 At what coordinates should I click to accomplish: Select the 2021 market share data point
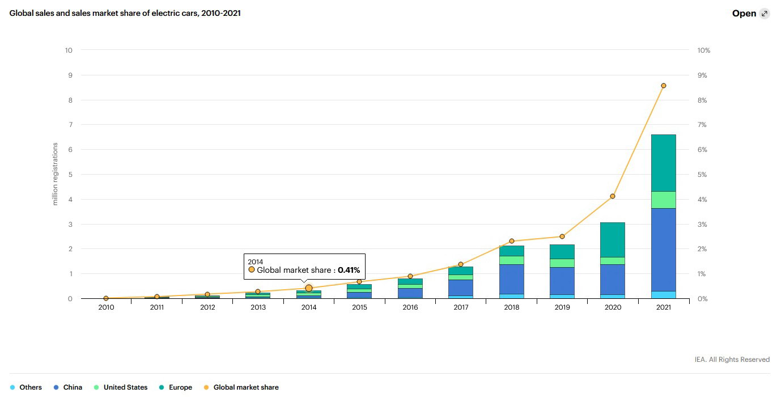click(x=663, y=86)
